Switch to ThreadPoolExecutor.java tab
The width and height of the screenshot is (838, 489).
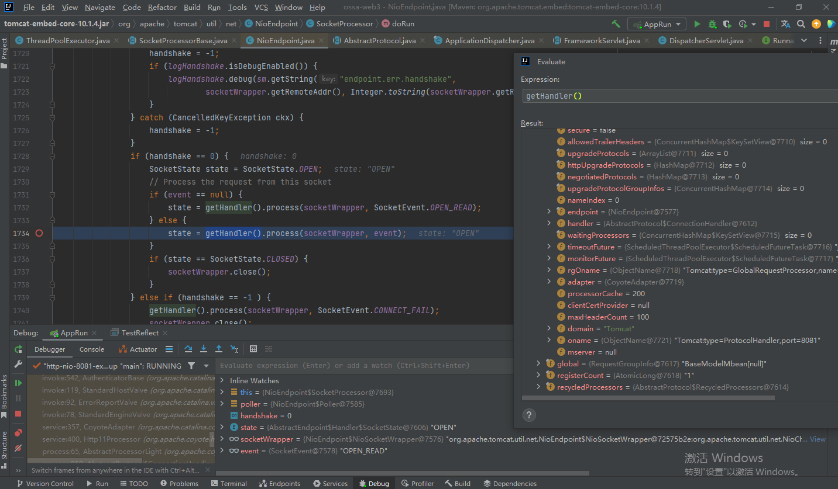[x=67, y=40]
